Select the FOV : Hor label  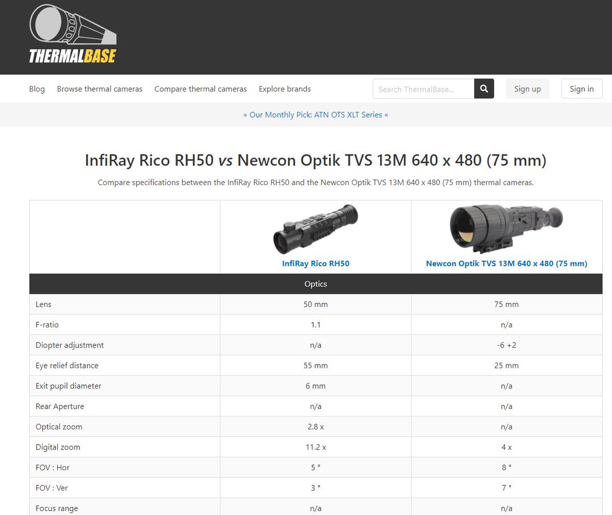[53, 468]
